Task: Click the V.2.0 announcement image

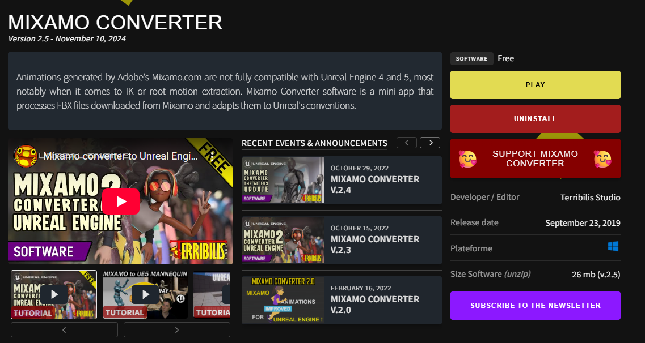Action: 283,300
